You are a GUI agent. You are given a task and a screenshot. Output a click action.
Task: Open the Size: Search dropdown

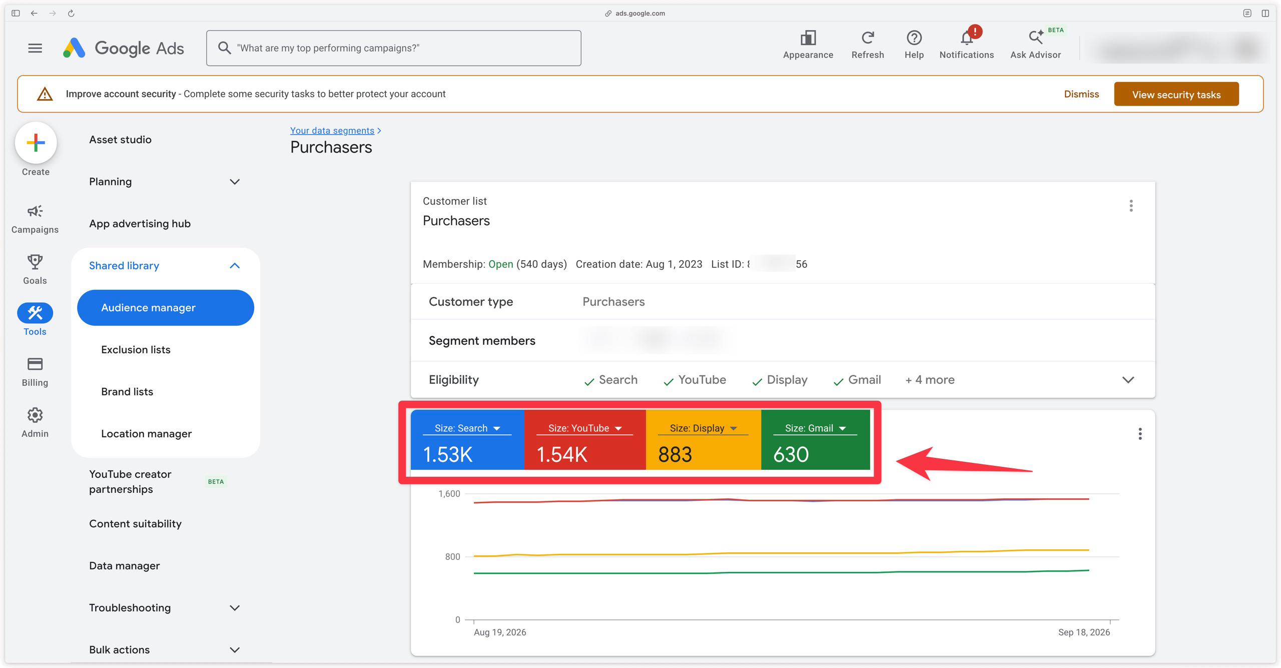click(467, 428)
